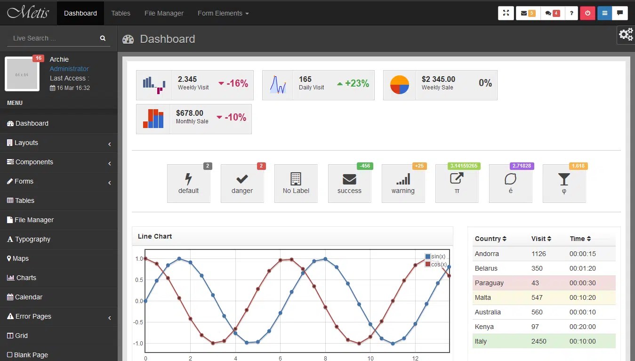Open the help question mark icon
This screenshot has height=361, width=635.
coord(571,13)
